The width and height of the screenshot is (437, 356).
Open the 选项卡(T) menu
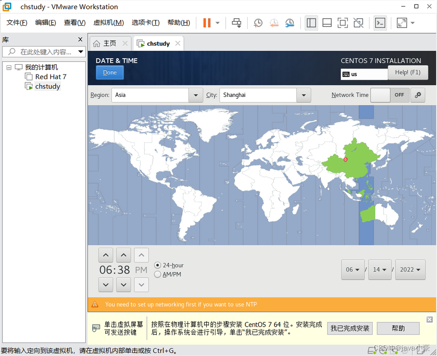[146, 22]
